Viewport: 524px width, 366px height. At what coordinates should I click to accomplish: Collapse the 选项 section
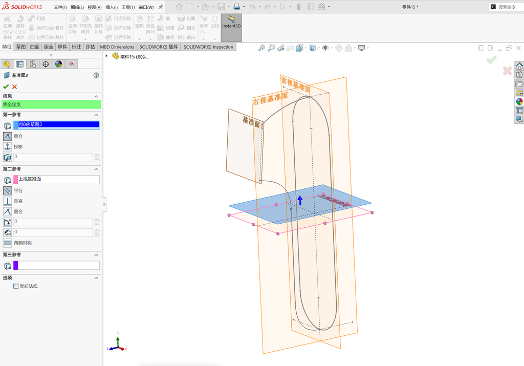[96, 278]
